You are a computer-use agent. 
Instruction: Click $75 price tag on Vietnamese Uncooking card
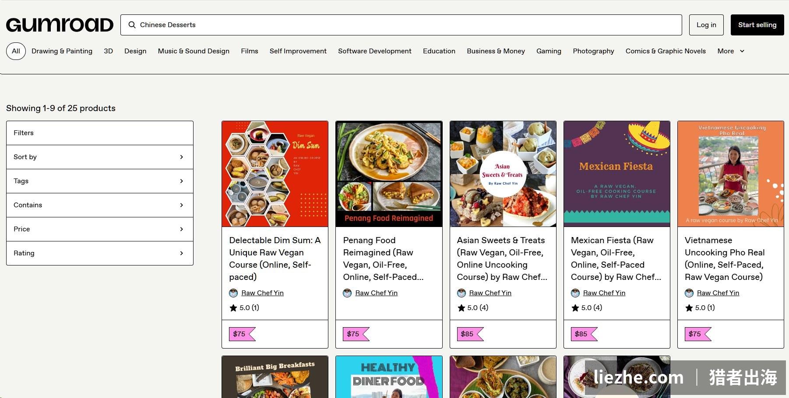698,334
